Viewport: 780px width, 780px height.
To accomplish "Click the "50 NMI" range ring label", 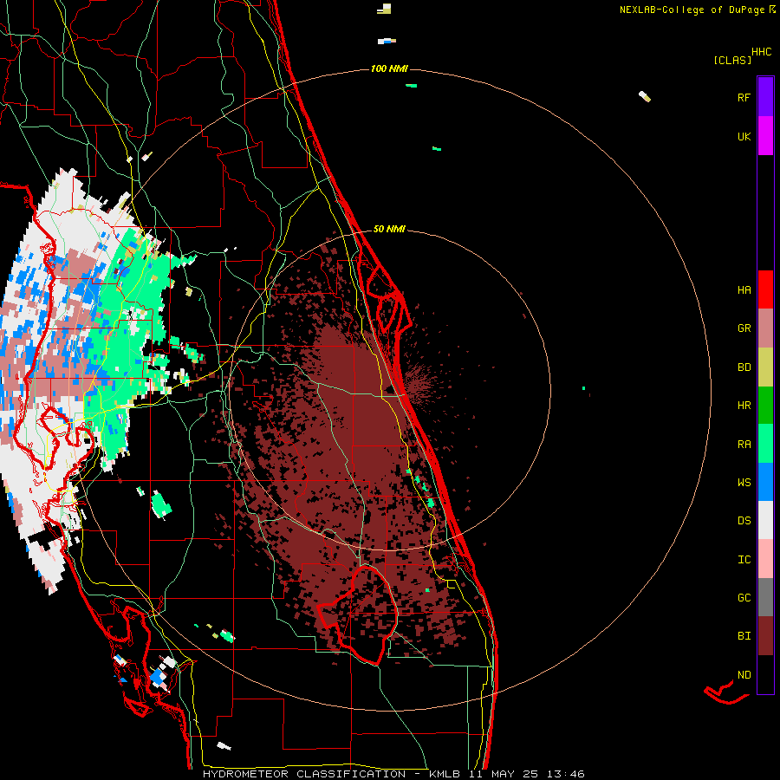I will point(389,230).
